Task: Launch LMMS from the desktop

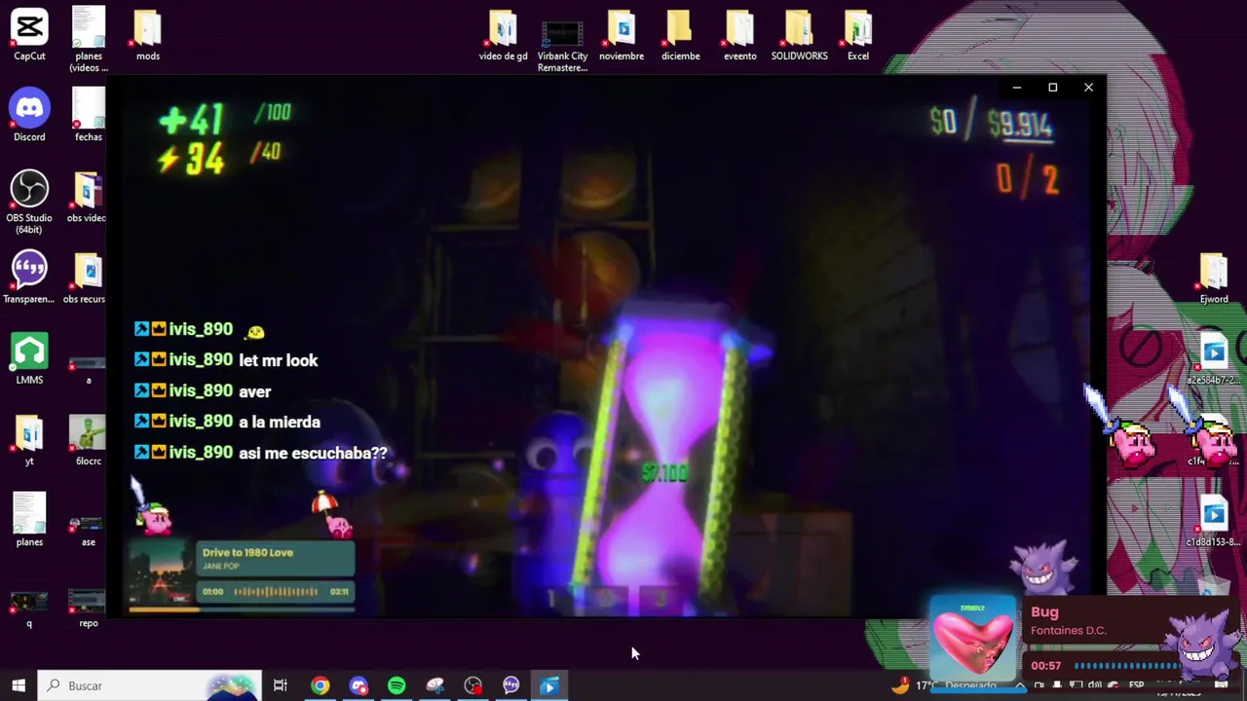Action: point(29,358)
